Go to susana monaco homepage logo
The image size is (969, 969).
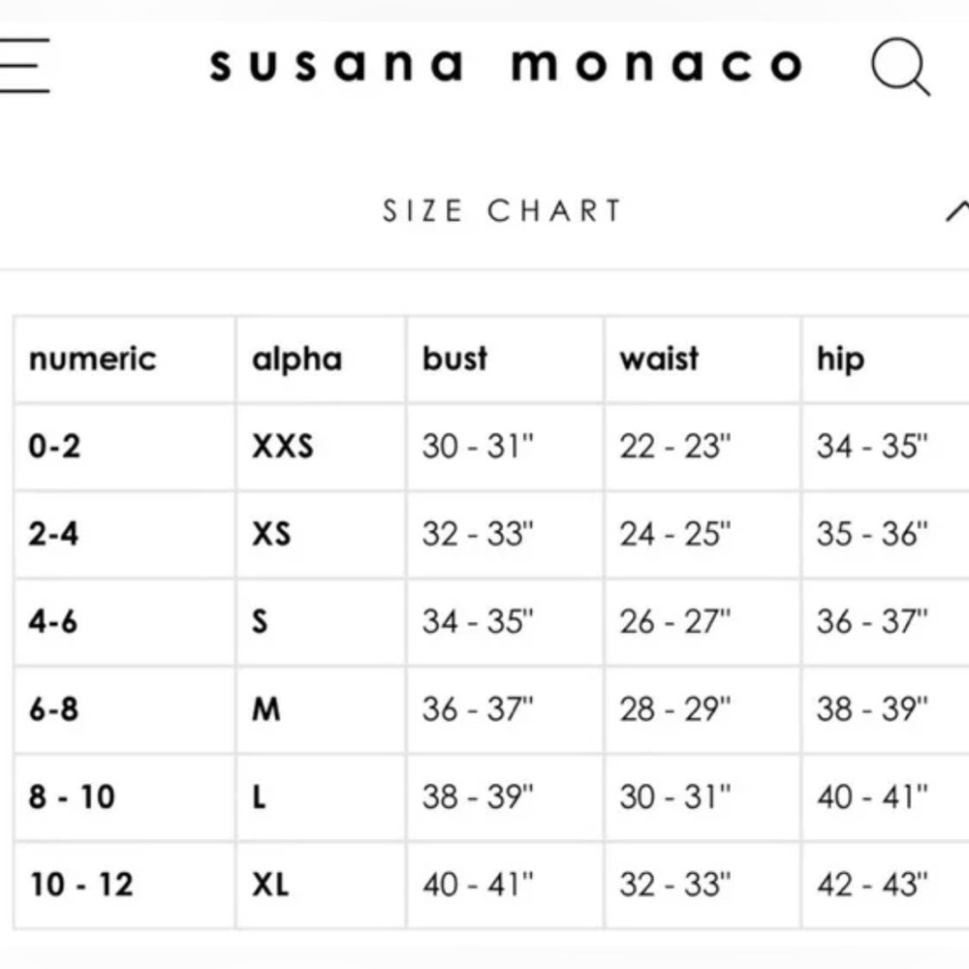[x=506, y=66]
